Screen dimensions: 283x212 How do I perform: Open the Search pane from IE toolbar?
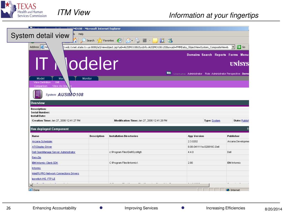pos(88,41)
